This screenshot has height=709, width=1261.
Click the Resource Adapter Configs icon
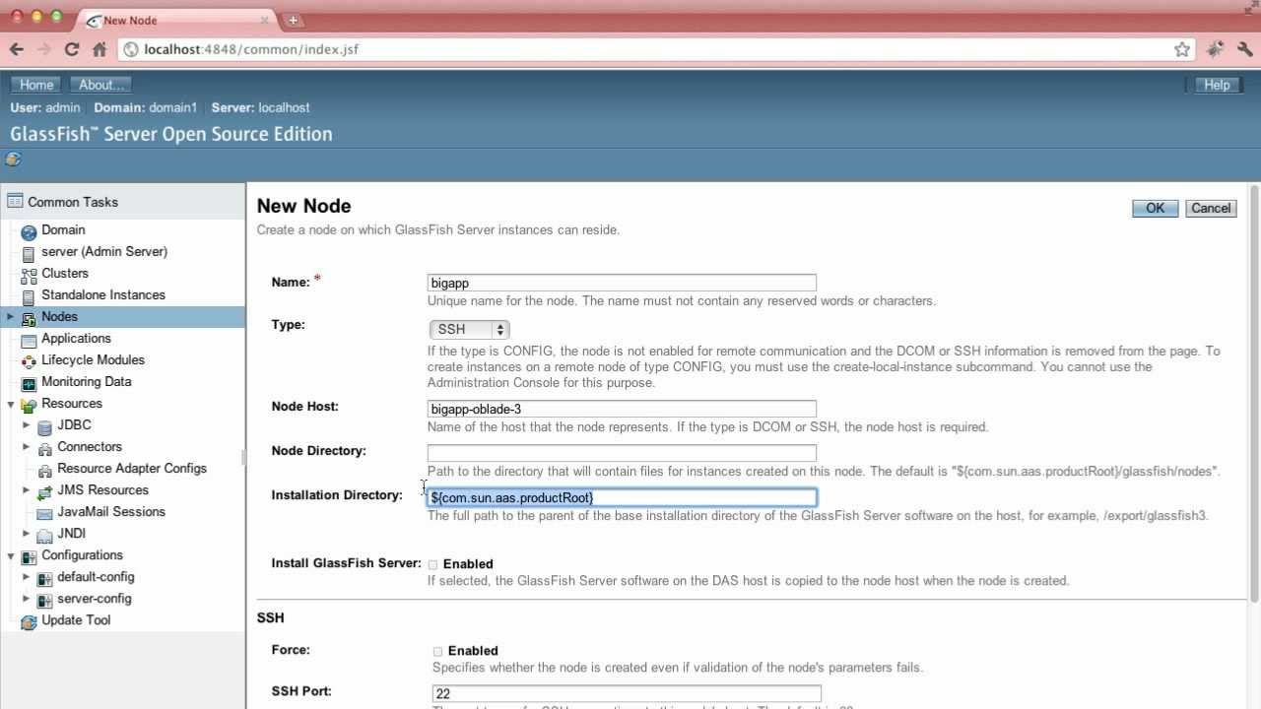coord(44,469)
